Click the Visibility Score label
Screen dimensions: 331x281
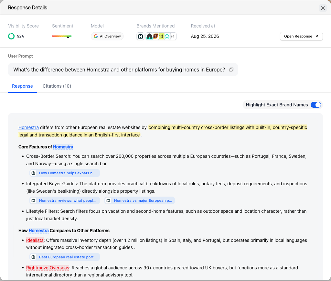23,26
